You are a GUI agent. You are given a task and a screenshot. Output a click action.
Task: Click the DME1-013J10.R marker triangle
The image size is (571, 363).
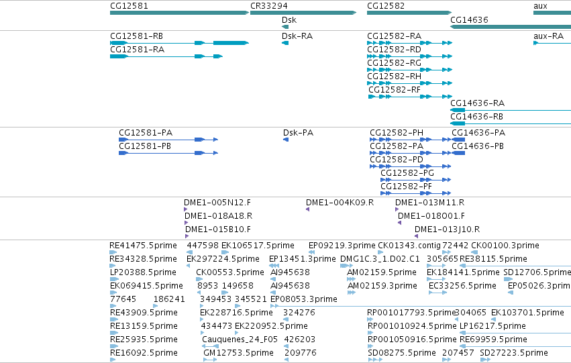[416, 236]
